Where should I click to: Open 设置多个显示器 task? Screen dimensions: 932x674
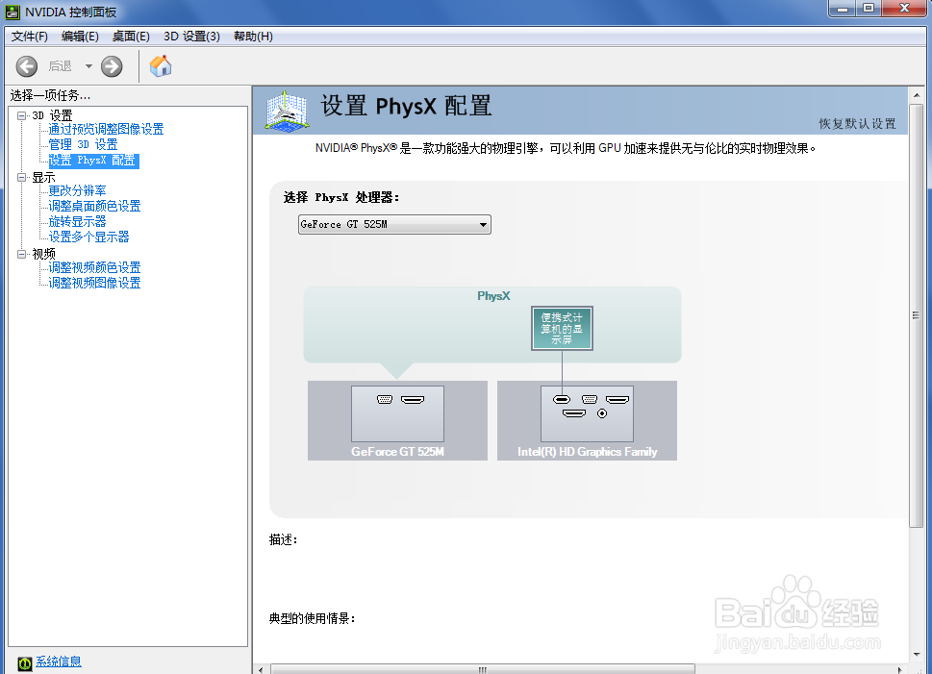click(x=88, y=237)
